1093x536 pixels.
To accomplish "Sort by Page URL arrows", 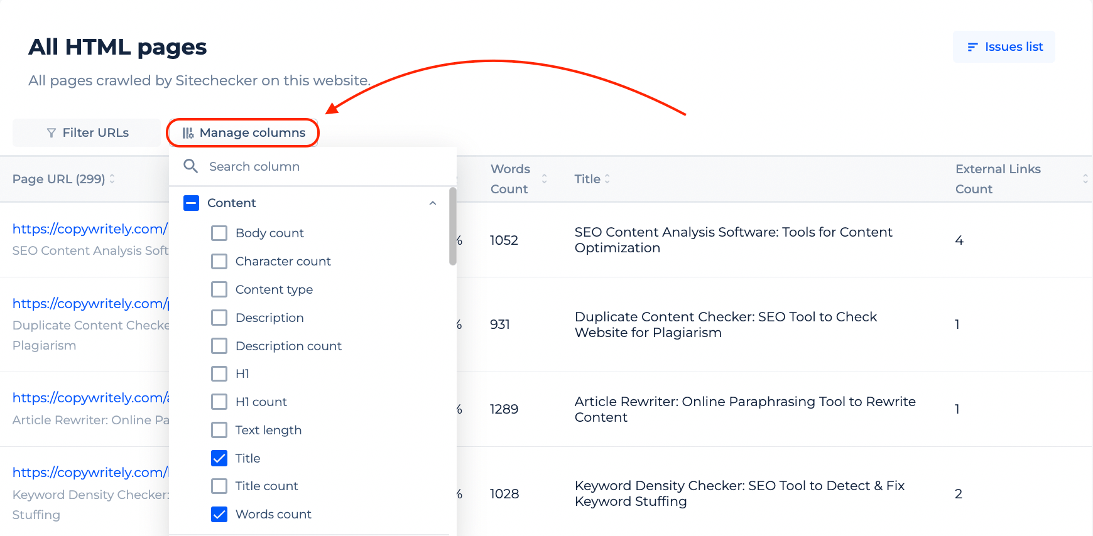I will pyautogui.click(x=112, y=179).
